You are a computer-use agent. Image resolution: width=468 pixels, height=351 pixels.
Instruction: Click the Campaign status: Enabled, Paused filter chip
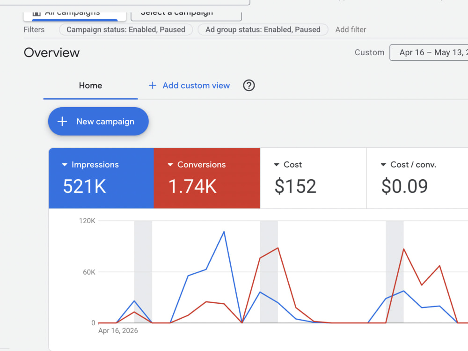[125, 29]
